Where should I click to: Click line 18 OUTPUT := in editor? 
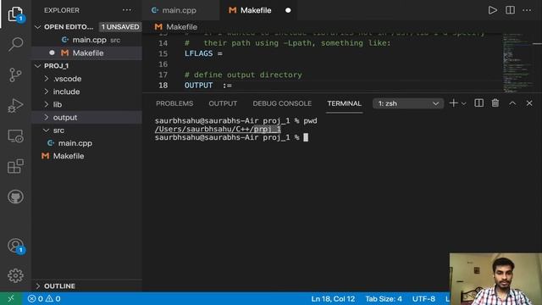[x=208, y=86]
